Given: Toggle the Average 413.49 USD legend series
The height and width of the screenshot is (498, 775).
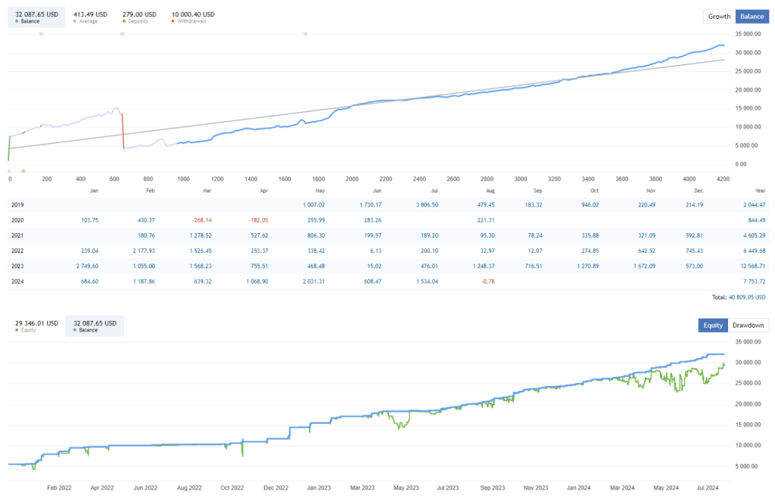Looking at the screenshot, I should coord(90,17).
